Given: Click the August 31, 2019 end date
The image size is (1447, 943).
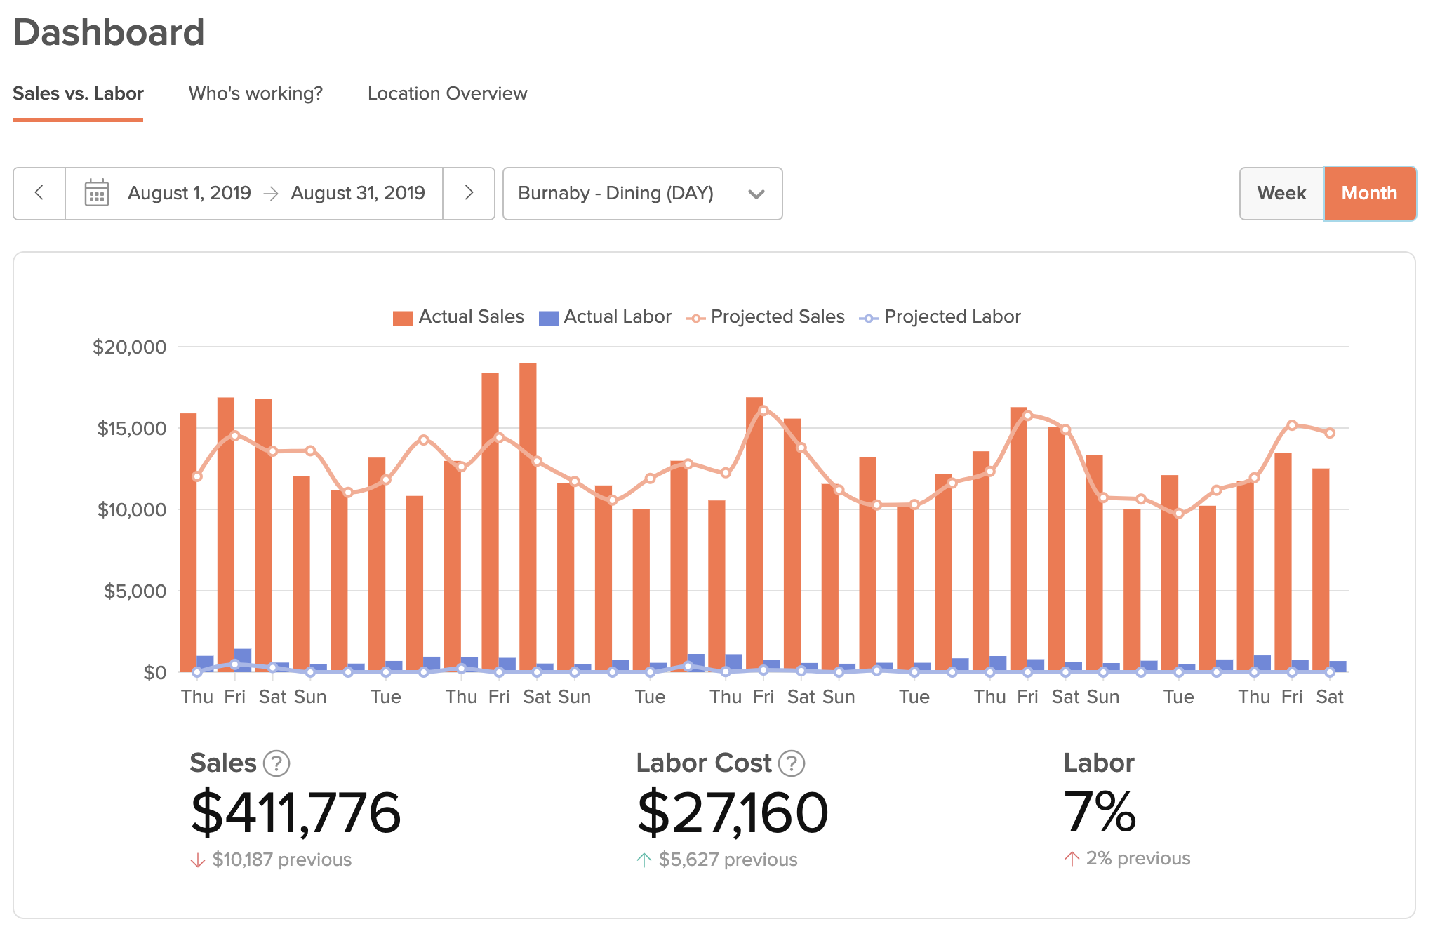Looking at the screenshot, I should click(358, 193).
